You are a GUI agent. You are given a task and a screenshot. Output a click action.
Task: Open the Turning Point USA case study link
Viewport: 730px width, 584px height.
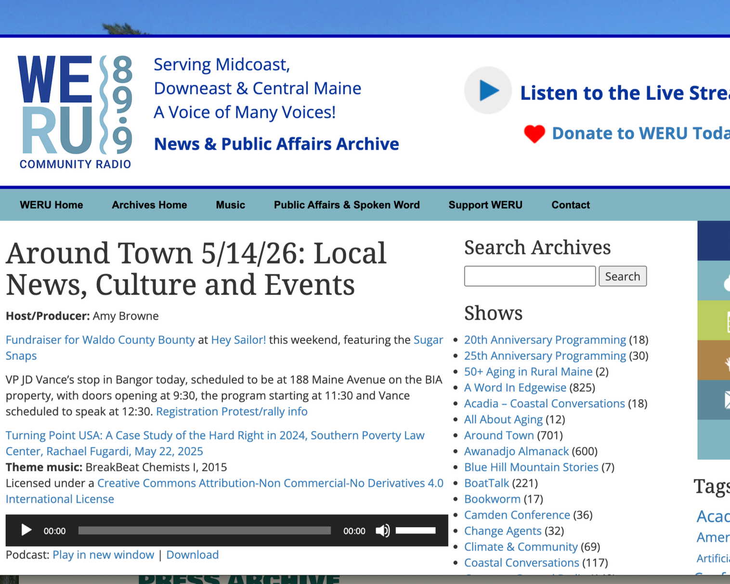215,443
